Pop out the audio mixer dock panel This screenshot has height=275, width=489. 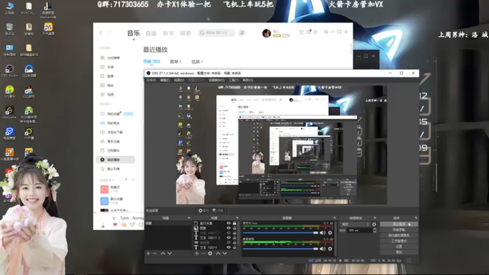coord(334,218)
